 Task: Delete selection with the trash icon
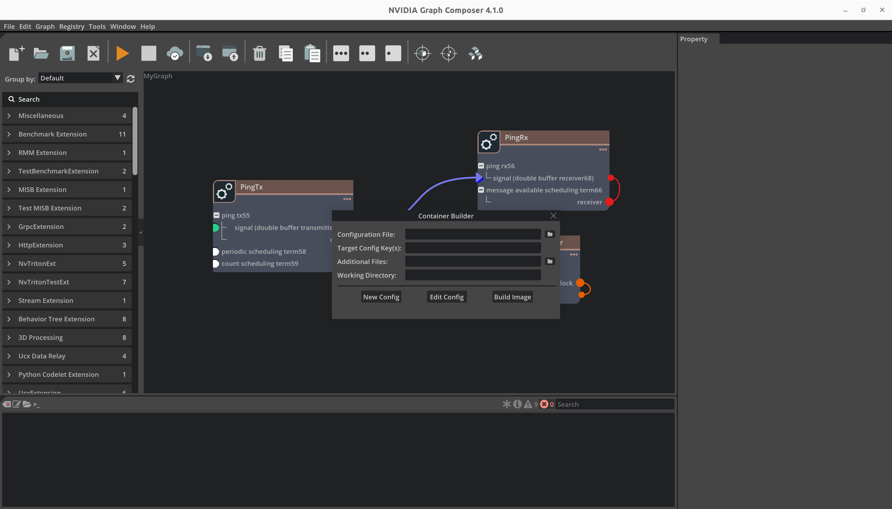click(x=259, y=54)
